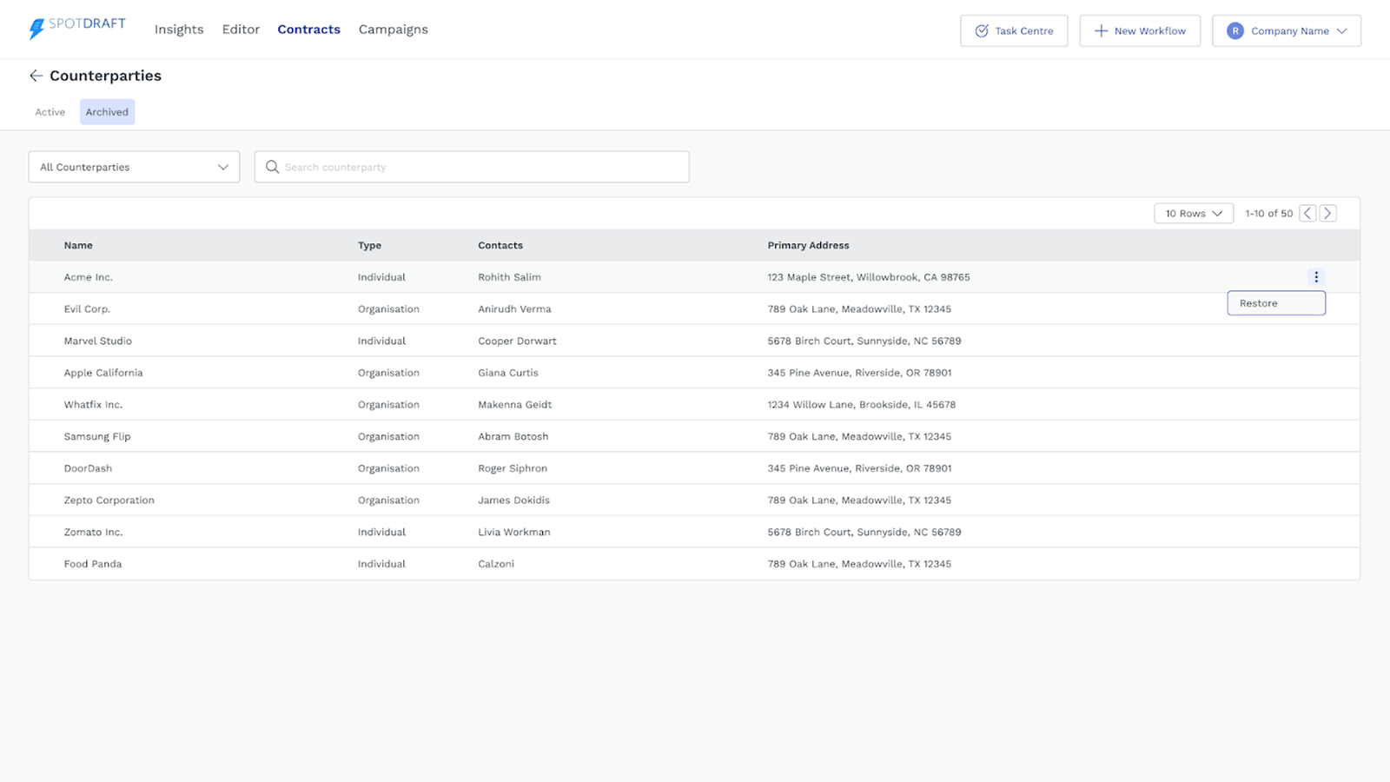The width and height of the screenshot is (1390, 782).
Task: Click contact Anirudh Verma
Action: click(514, 309)
